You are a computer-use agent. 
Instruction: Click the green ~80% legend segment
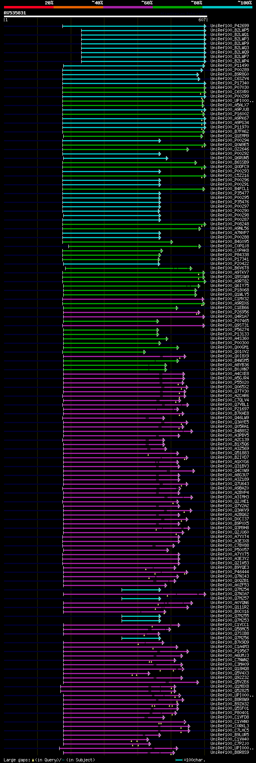[178, 7]
